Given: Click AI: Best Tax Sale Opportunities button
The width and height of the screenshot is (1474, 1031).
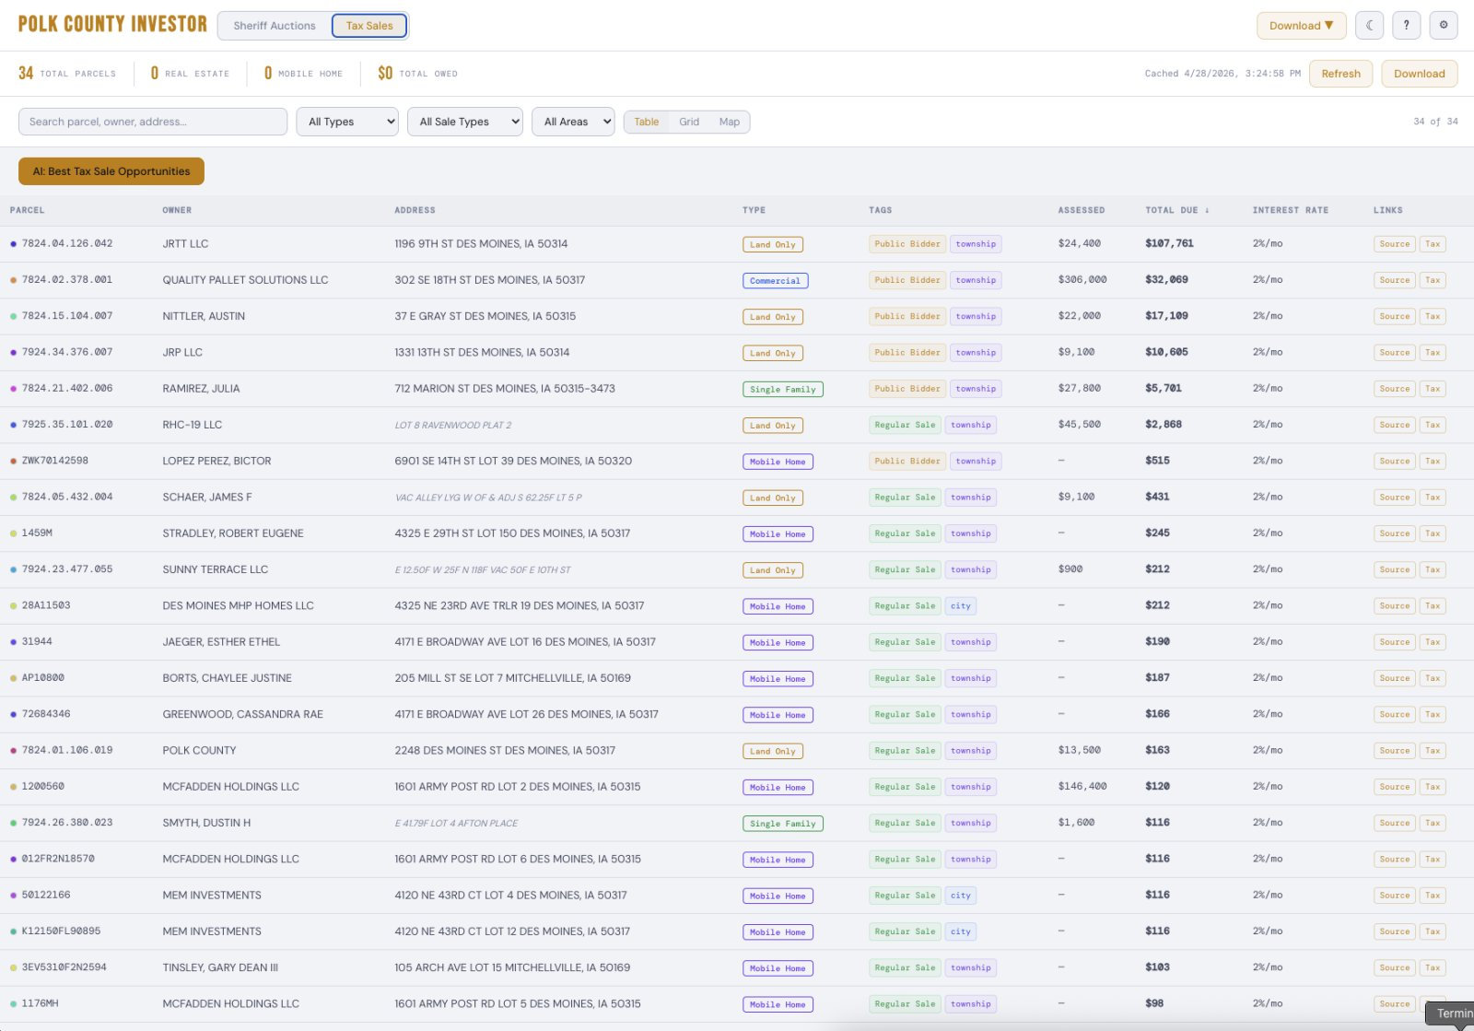Looking at the screenshot, I should coord(111,171).
